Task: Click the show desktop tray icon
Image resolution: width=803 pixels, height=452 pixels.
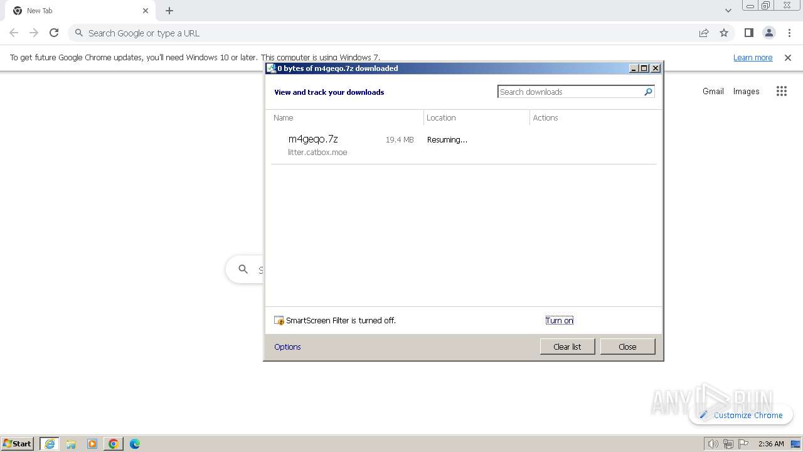Action: click(x=796, y=444)
